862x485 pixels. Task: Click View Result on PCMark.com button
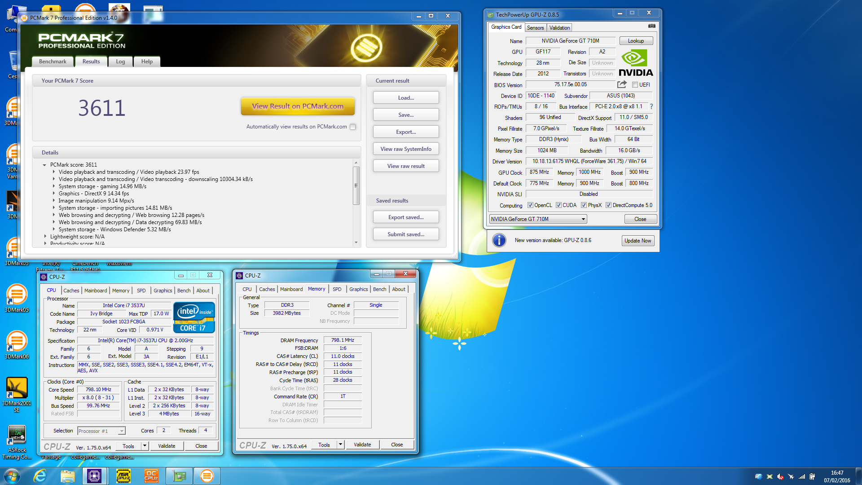[x=298, y=106]
